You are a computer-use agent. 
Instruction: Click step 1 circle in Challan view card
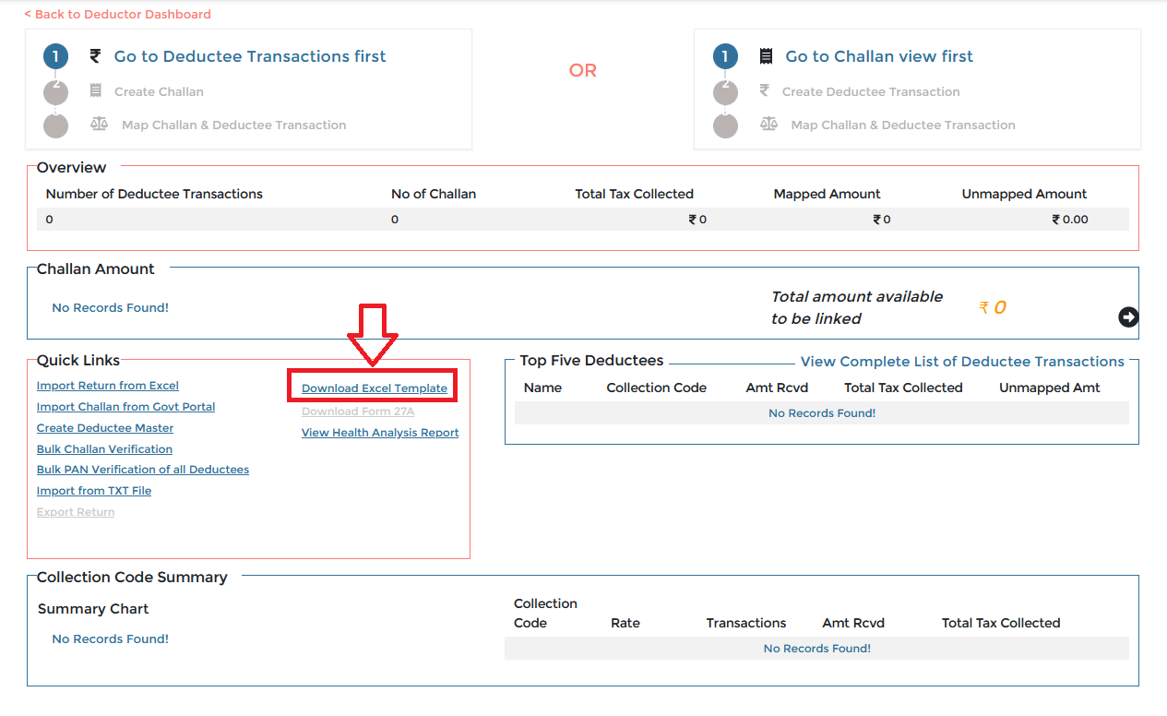(x=725, y=57)
